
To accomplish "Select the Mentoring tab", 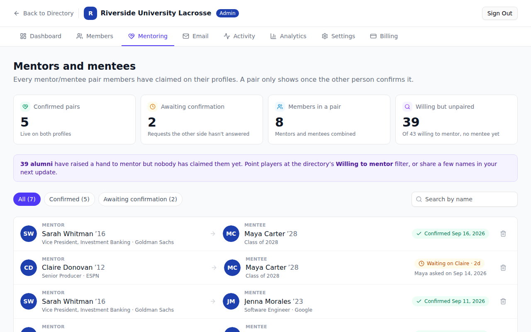I will click(x=148, y=36).
